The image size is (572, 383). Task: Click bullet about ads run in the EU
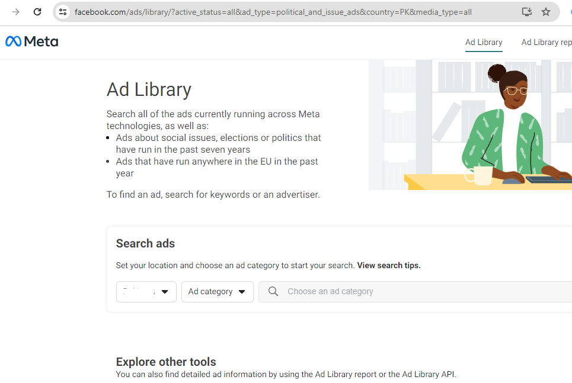click(217, 168)
